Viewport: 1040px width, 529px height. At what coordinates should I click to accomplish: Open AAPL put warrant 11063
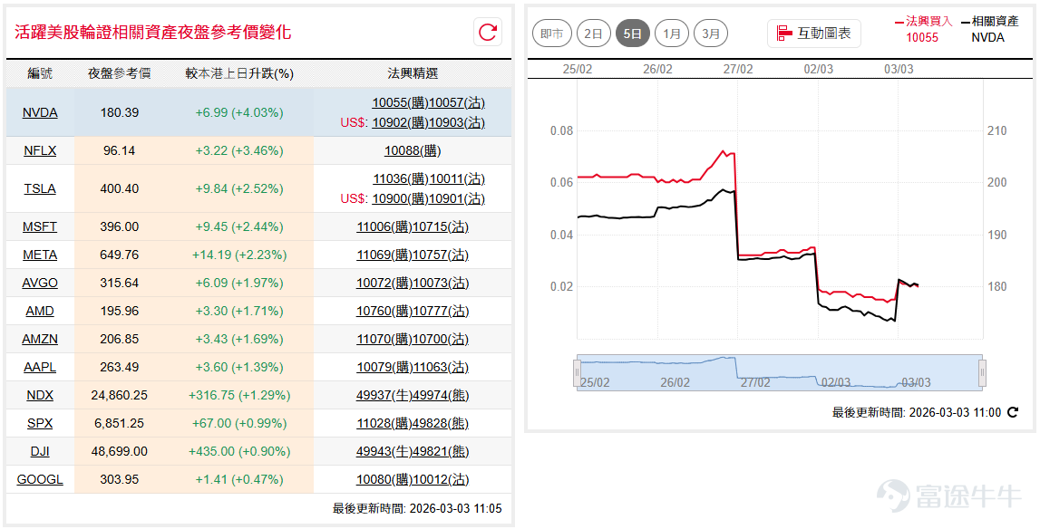click(x=441, y=367)
